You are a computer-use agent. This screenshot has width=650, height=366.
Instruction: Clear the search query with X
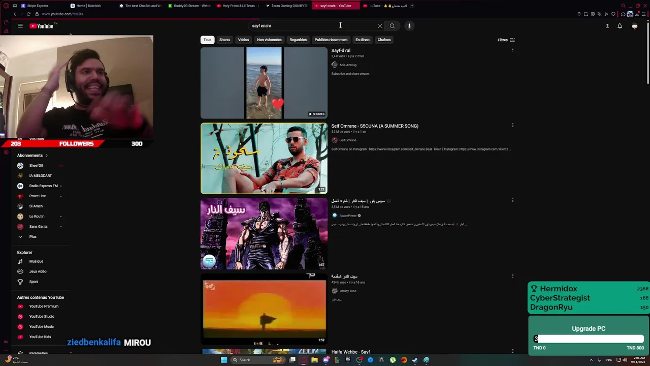click(x=380, y=26)
